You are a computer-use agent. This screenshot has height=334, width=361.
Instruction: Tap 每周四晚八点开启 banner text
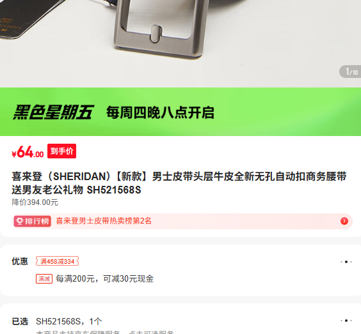160,112
